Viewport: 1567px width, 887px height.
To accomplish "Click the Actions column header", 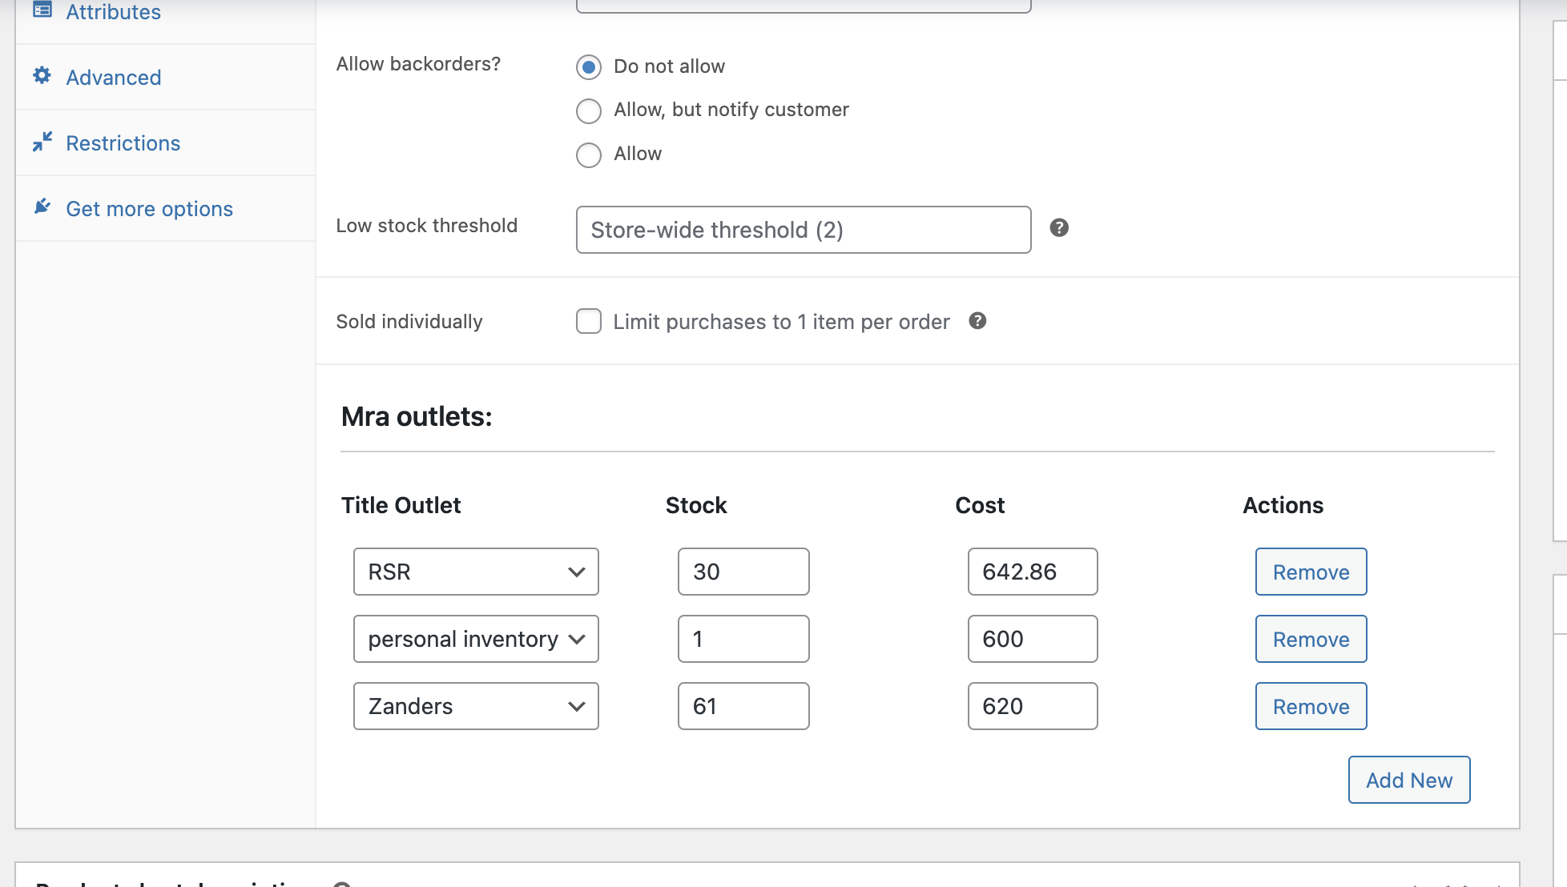I will tap(1283, 505).
